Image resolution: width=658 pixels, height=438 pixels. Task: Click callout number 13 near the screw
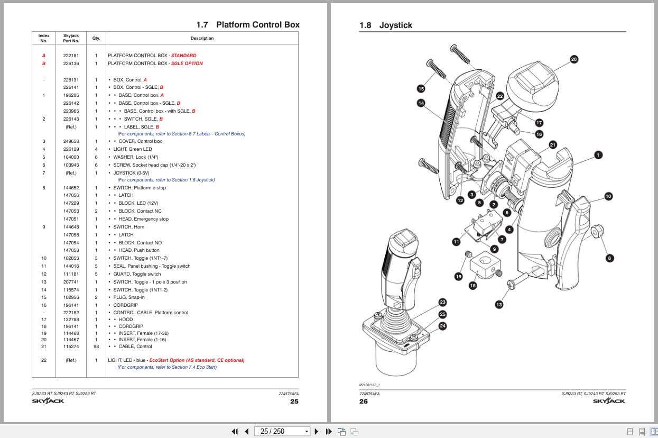pyautogui.click(x=499, y=304)
